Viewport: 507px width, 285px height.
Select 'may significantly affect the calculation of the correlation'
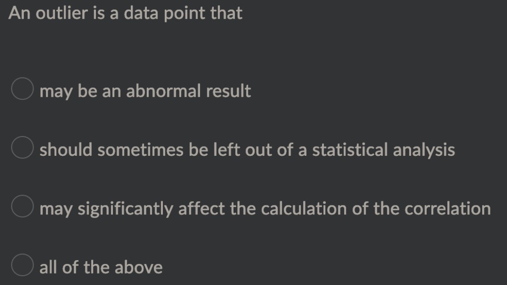coord(22,208)
